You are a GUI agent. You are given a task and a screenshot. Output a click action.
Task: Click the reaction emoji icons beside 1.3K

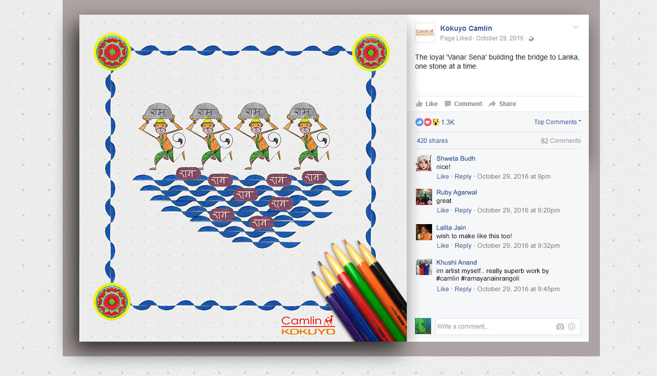428,122
